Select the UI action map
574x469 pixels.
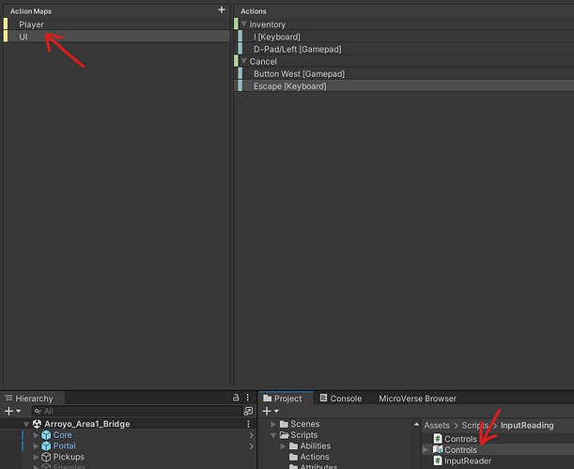pos(116,37)
